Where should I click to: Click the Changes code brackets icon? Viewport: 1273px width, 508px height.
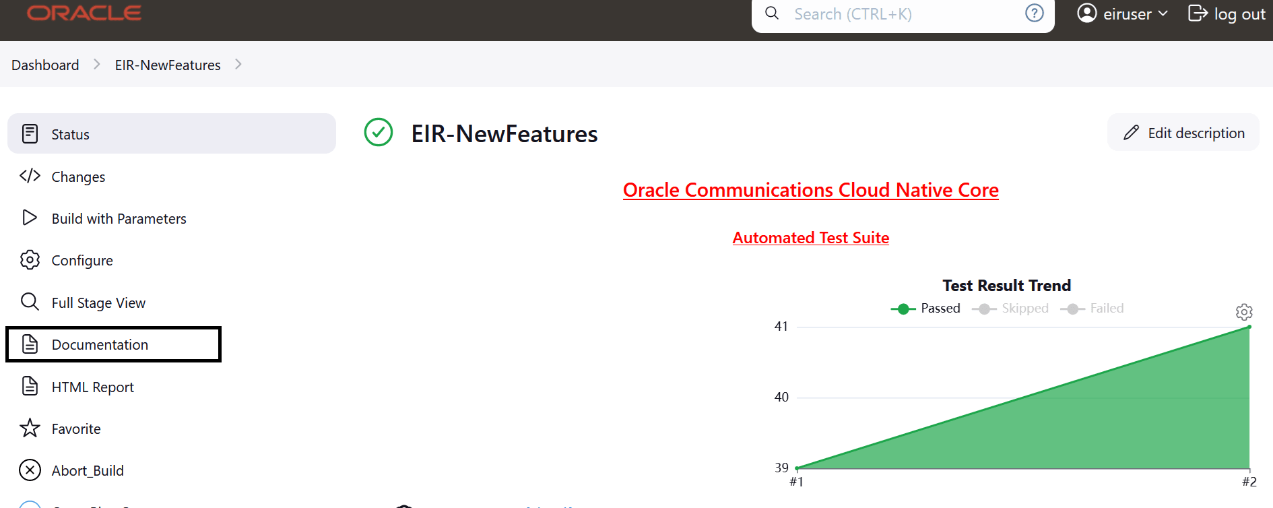(x=30, y=176)
